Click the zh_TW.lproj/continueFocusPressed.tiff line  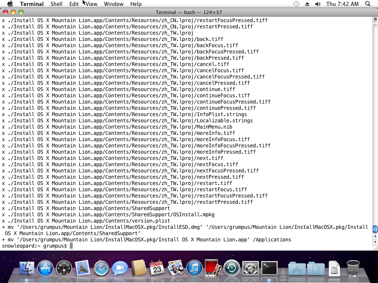click(136, 102)
